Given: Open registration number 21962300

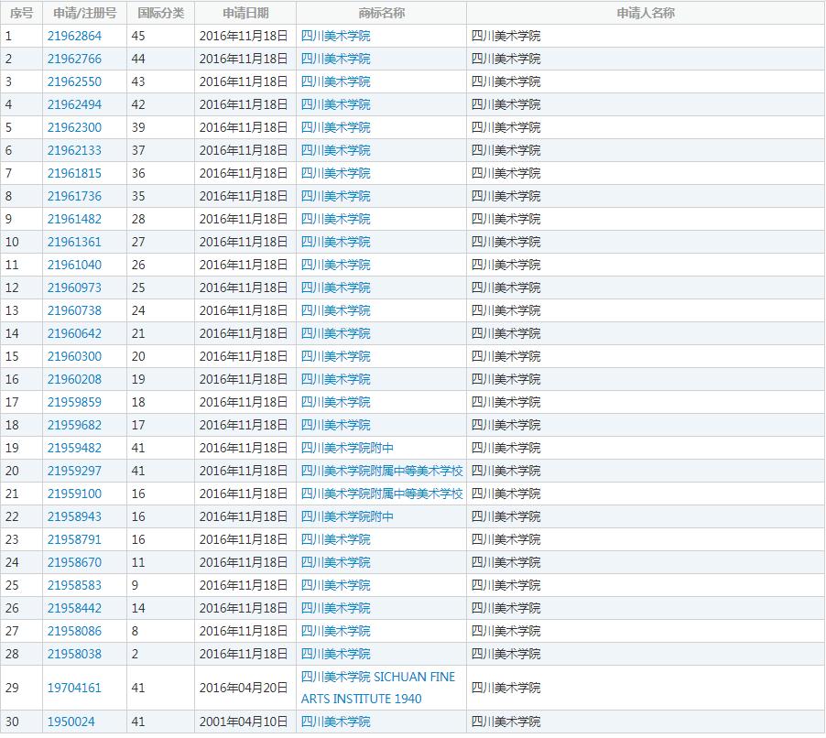Looking at the screenshot, I should (74, 127).
